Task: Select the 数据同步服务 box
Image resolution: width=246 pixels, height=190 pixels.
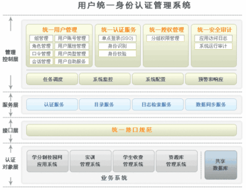Action: pos(211,104)
